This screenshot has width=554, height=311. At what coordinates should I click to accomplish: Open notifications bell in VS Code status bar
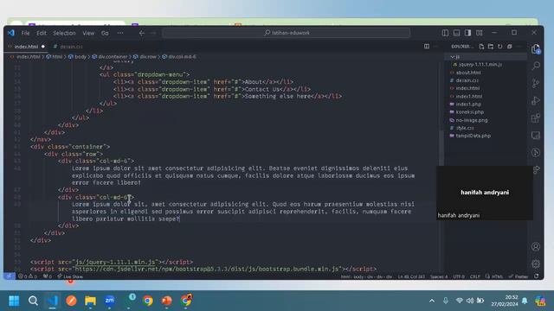pos(537,276)
